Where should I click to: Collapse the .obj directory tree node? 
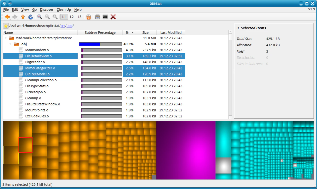10,44
